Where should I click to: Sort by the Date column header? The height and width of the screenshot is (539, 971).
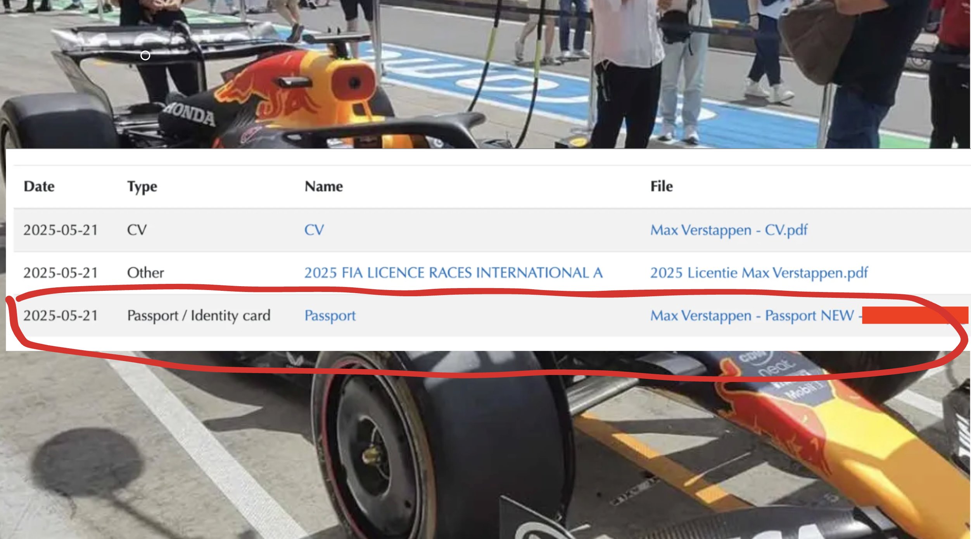tap(39, 187)
